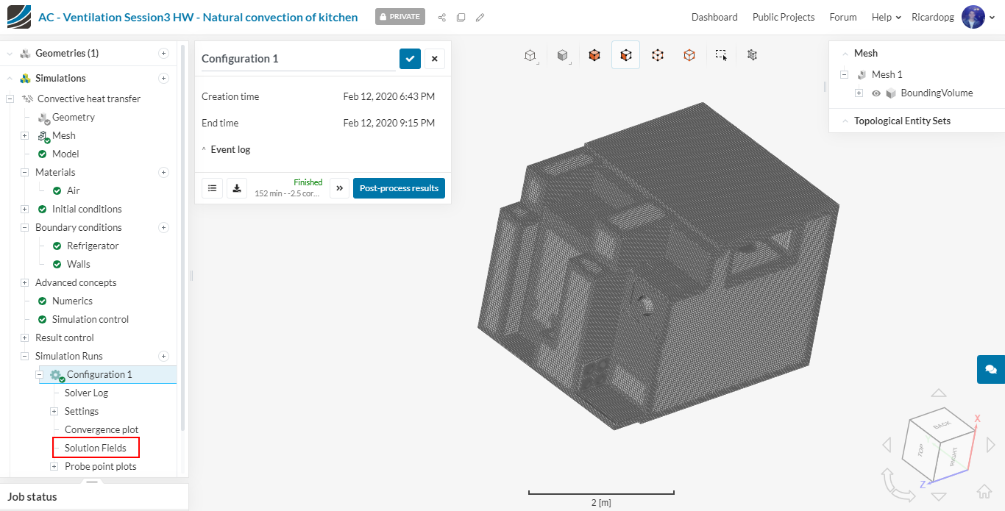Click the pencil icon to edit the project title
Screen dimensions: 1005x511
(480, 17)
